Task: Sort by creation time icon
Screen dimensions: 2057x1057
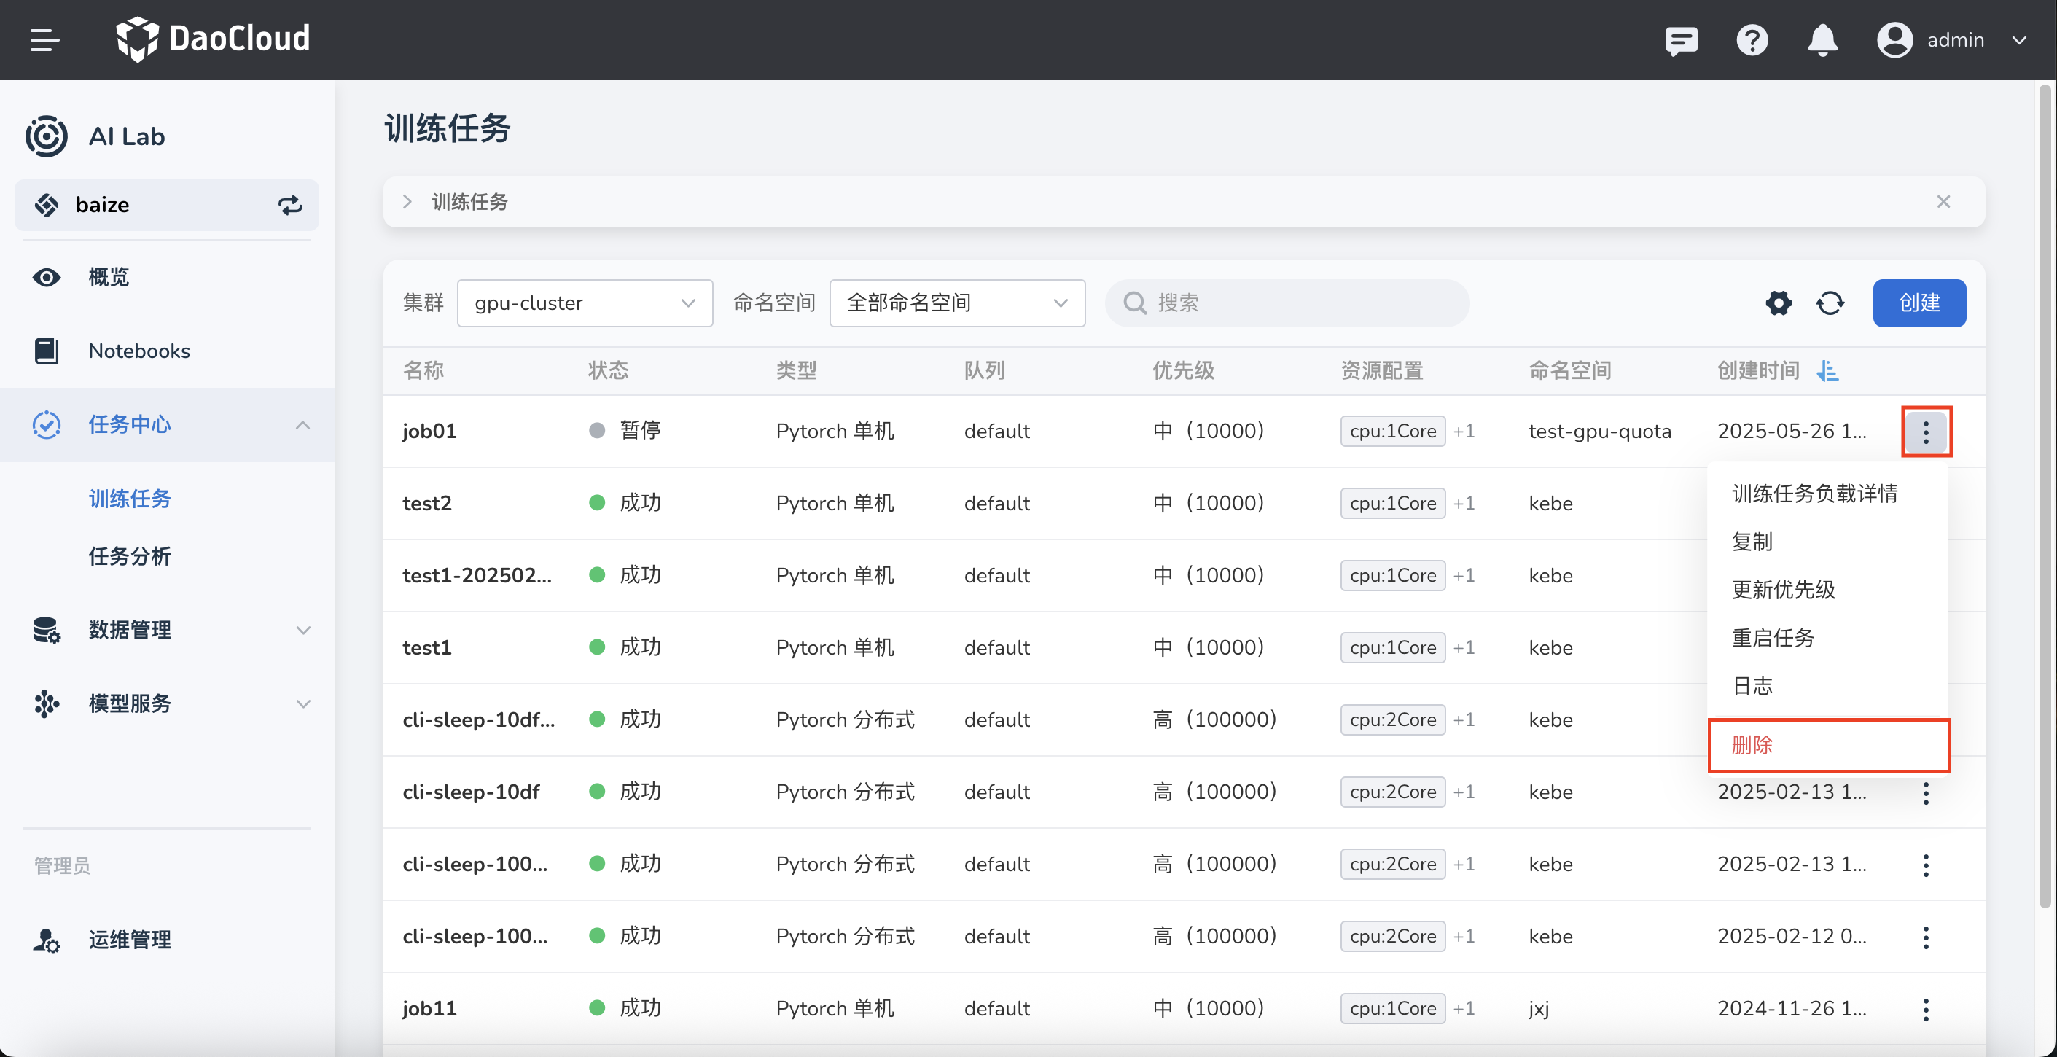Action: click(x=1828, y=371)
